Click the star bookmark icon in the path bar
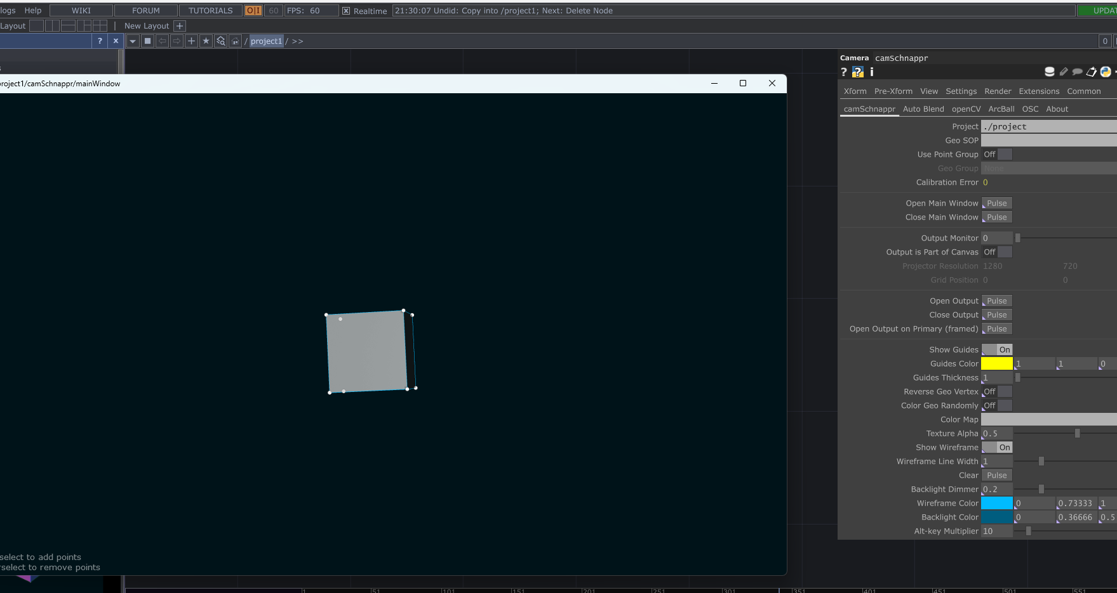The image size is (1117, 593). pos(206,41)
